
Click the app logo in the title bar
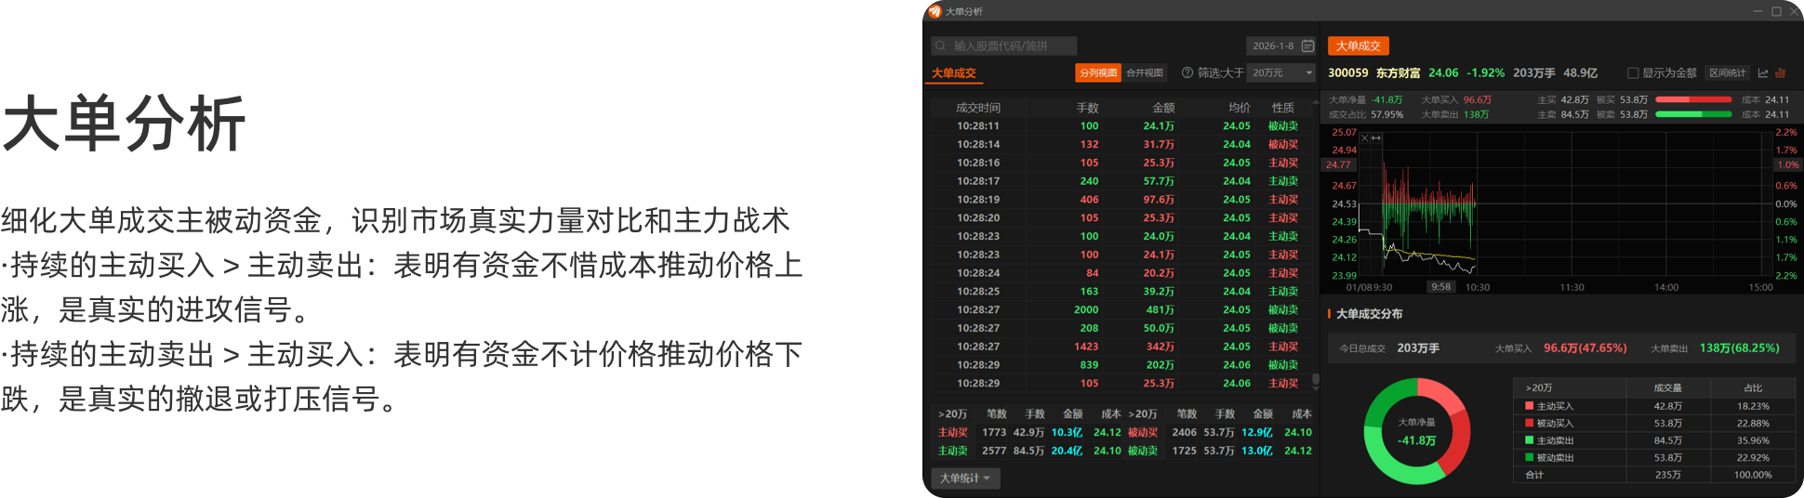coord(935,11)
